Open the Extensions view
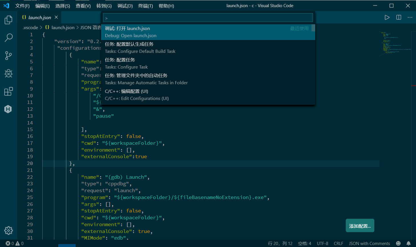The image size is (416, 247). click(x=9, y=91)
